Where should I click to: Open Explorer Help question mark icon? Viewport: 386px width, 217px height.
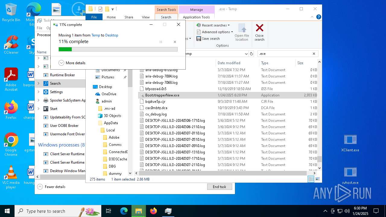(x=318, y=17)
